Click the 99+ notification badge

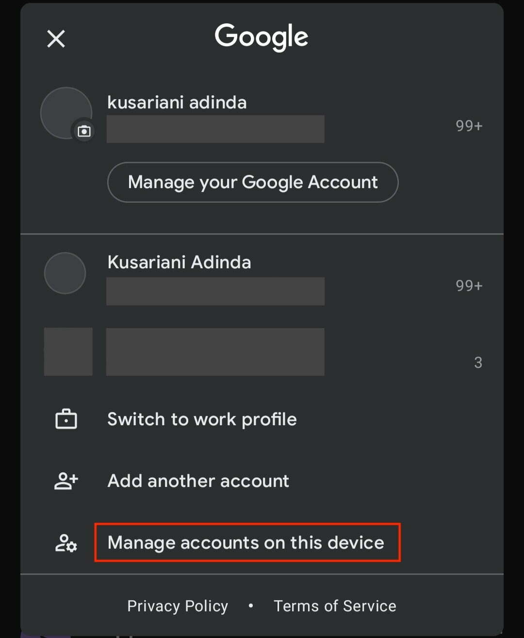tap(469, 125)
